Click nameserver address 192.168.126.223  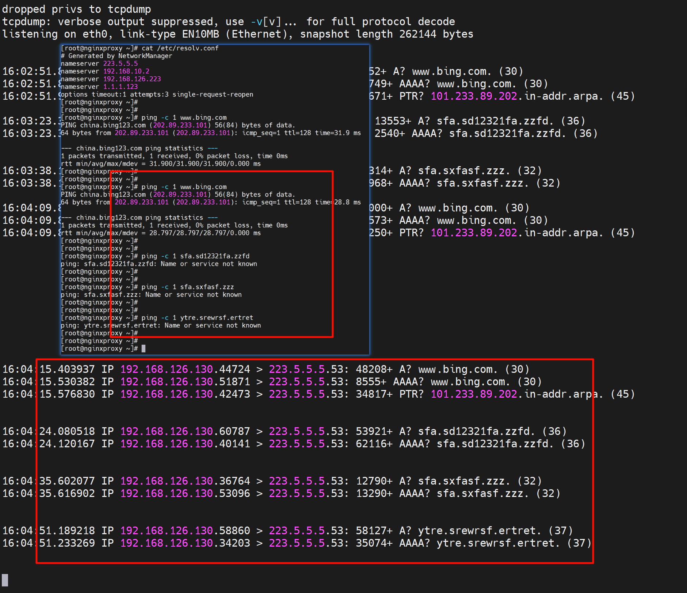click(x=132, y=79)
